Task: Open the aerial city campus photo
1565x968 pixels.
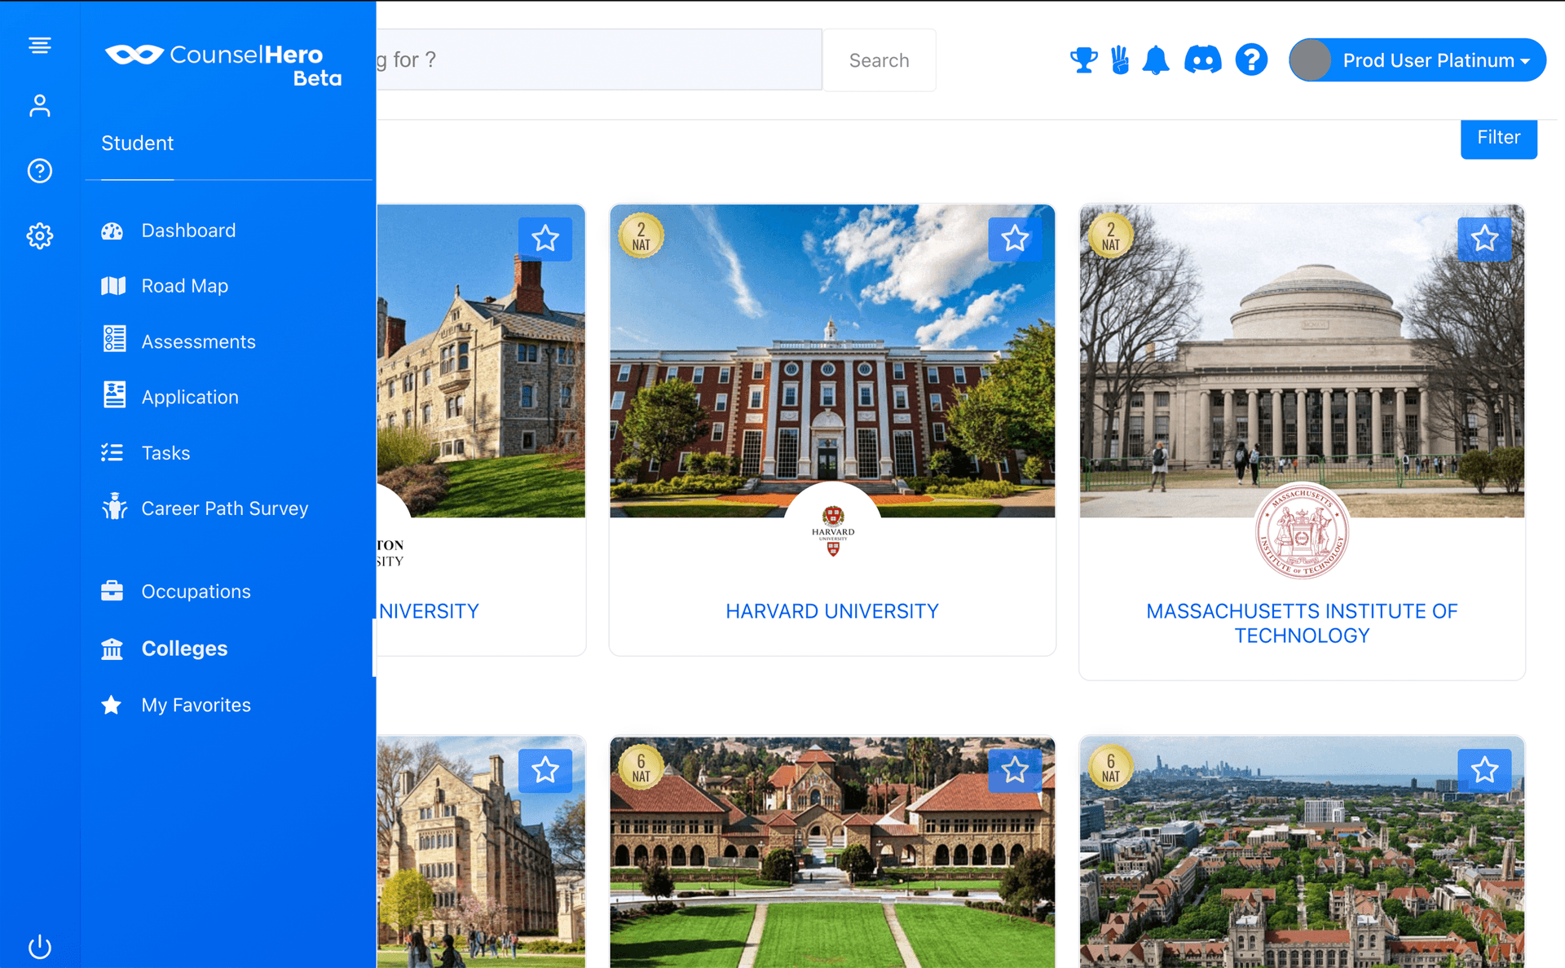Action: (x=1302, y=852)
